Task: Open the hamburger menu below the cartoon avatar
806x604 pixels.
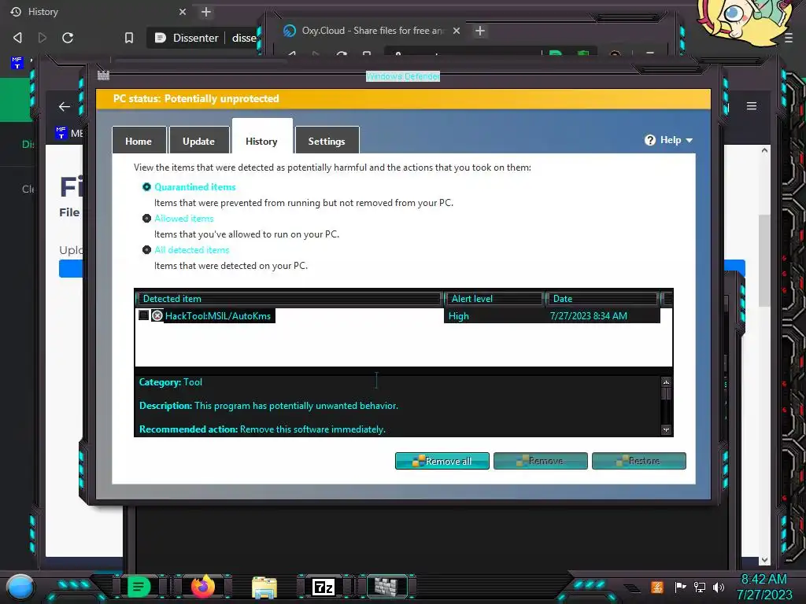Action: [789, 38]
